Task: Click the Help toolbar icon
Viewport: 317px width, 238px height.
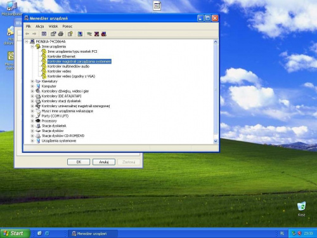Action: click(70, 34)
